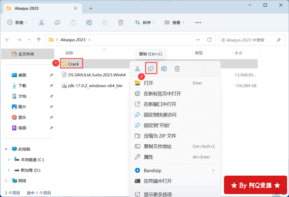This screenshot has width=289, height=197.
Task: Open the 查看 view dropdown
Action: click(174, 23)
